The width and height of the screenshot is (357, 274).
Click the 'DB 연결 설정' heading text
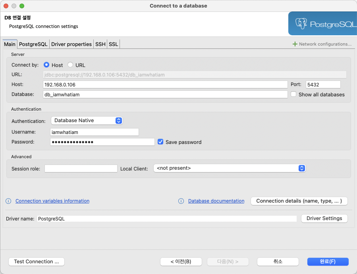(x=17, y=18)
